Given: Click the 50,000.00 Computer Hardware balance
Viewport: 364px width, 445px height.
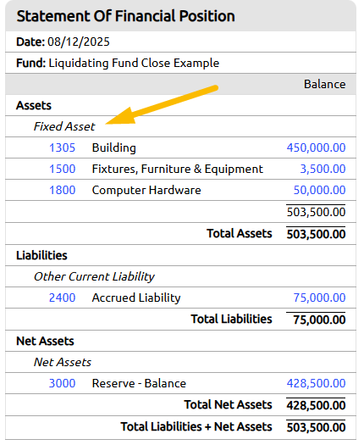Looking at the screenshot, I should [x=319, y=190].
